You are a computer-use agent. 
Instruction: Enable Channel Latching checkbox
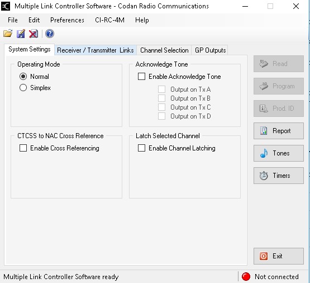click(x=141, y=148)
